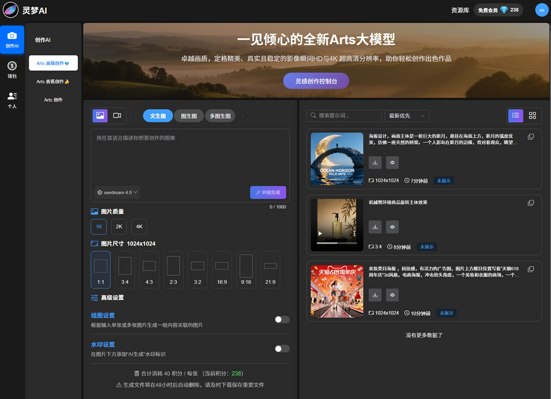Click the 灵感创作控制台 banner button
This screenshot has height=399, width=551.
[x=316, y=81]
